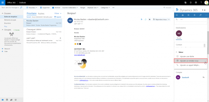Open Dynamics 365 hamburger menu
The width and height of the screenshot is (209, 102).
click(x=177, y=15)
